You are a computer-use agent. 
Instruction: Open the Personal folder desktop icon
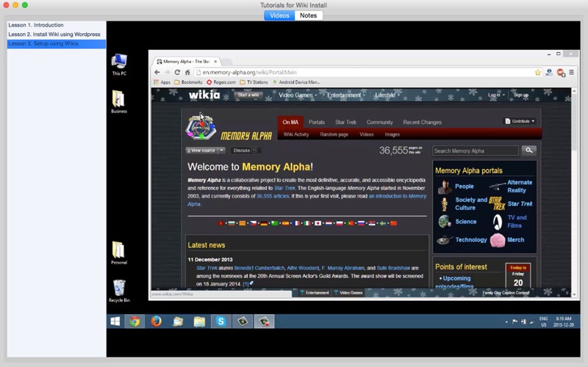[119, 253]
